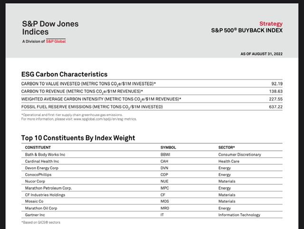Click the Fossil Fuel Reserve Emissions value 637.22
Screen dimensions: 304x229
pyautogui.click(x=275, y=107)
